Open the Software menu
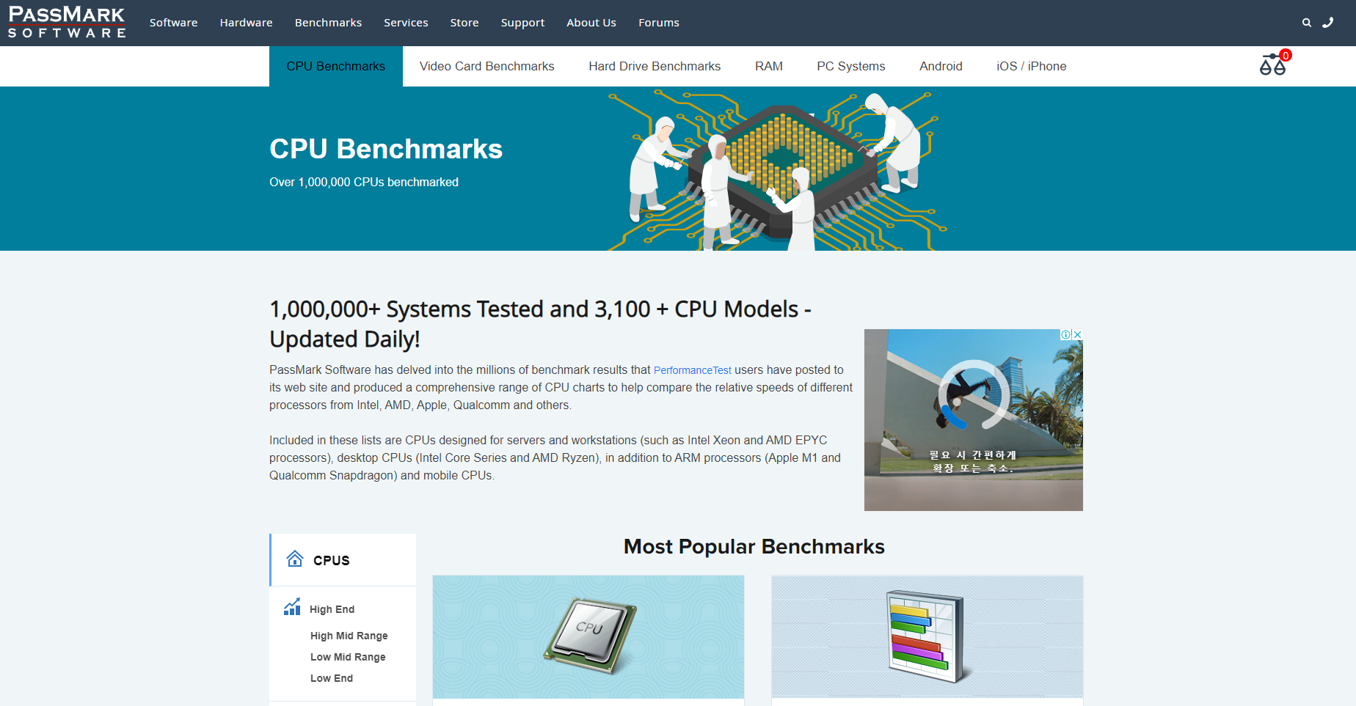1356x706 pixels. click(x=174, y=23)
